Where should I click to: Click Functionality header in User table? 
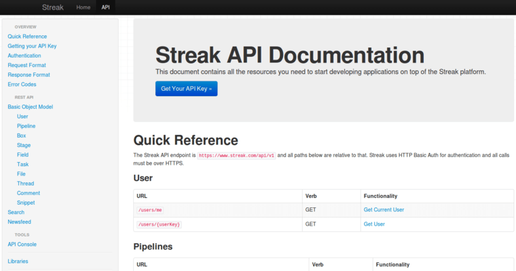click(x=380, y=196)
